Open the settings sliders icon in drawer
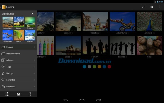This screenshot has height=103, width=164. (x=7, y=94)
